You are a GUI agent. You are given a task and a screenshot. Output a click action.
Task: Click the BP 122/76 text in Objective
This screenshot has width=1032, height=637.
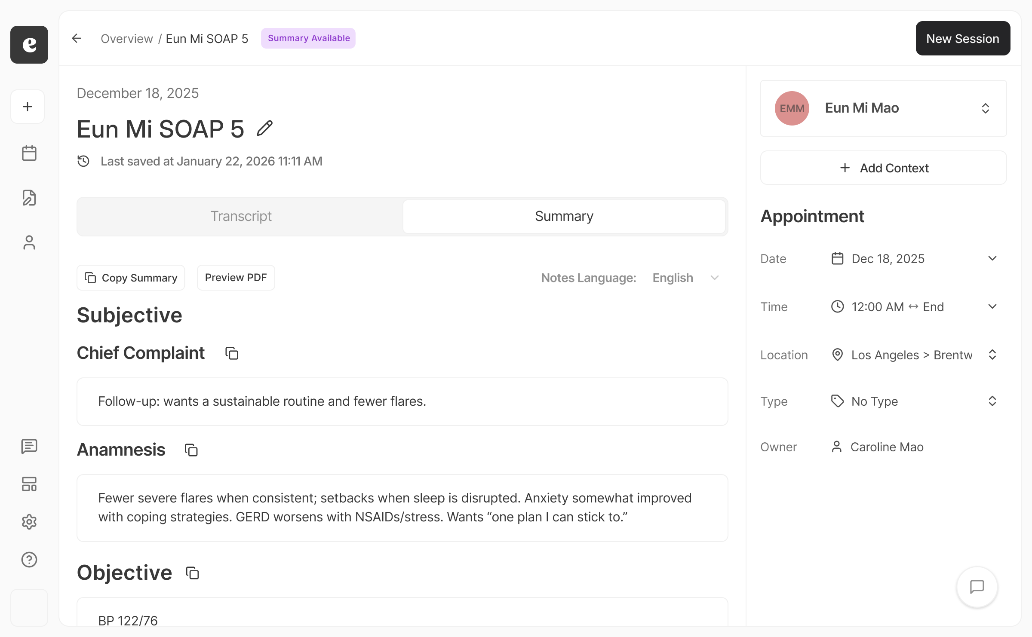128,620
